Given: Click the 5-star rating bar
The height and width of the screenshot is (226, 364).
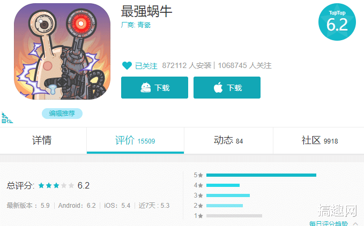Looking at the screenshot, I should click(261, 175).
